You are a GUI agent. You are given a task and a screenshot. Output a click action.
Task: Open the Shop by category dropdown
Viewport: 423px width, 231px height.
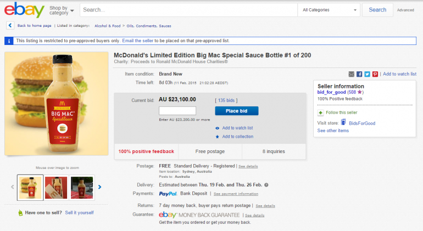(61, 10)
